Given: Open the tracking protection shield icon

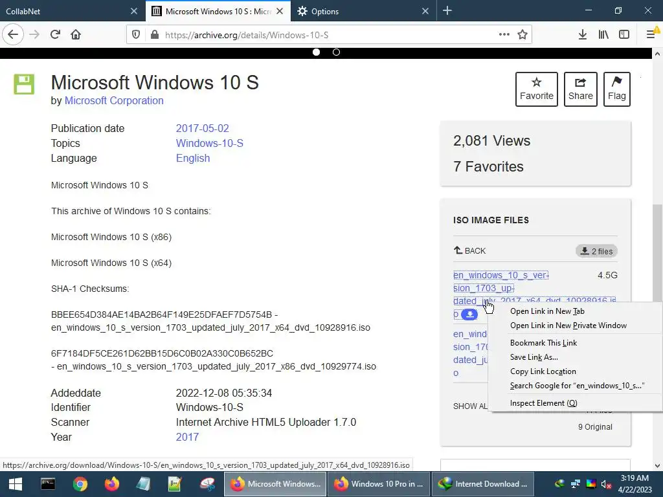Looking at the screenshot, I should (136, 35).
